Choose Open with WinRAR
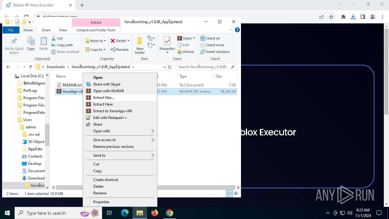This screenshot has height=219, width=389. (120, 91)
